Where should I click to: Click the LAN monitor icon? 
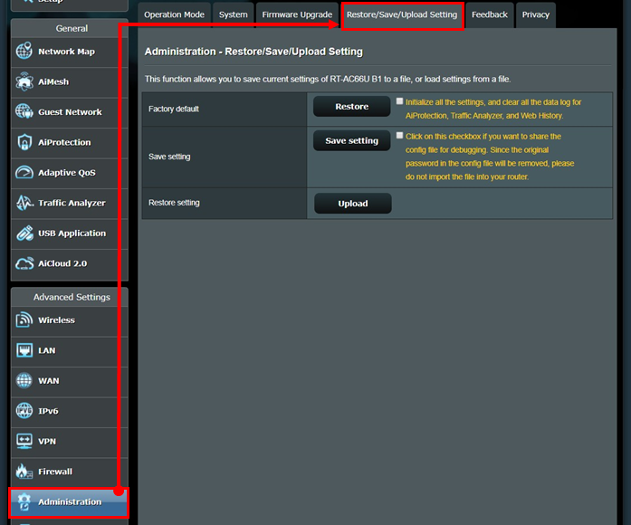pyautogui.click(x=24, y=350)
